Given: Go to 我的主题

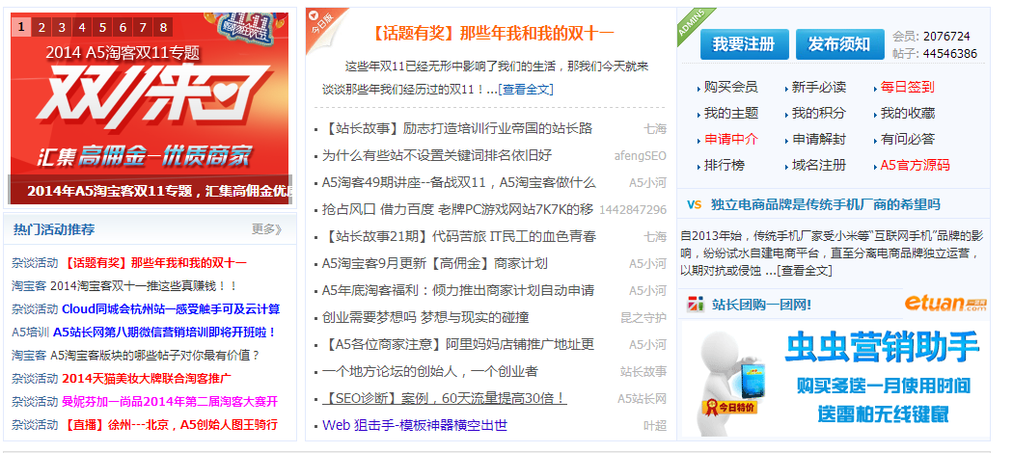Looking at the screenshot, I should [730, 113].
